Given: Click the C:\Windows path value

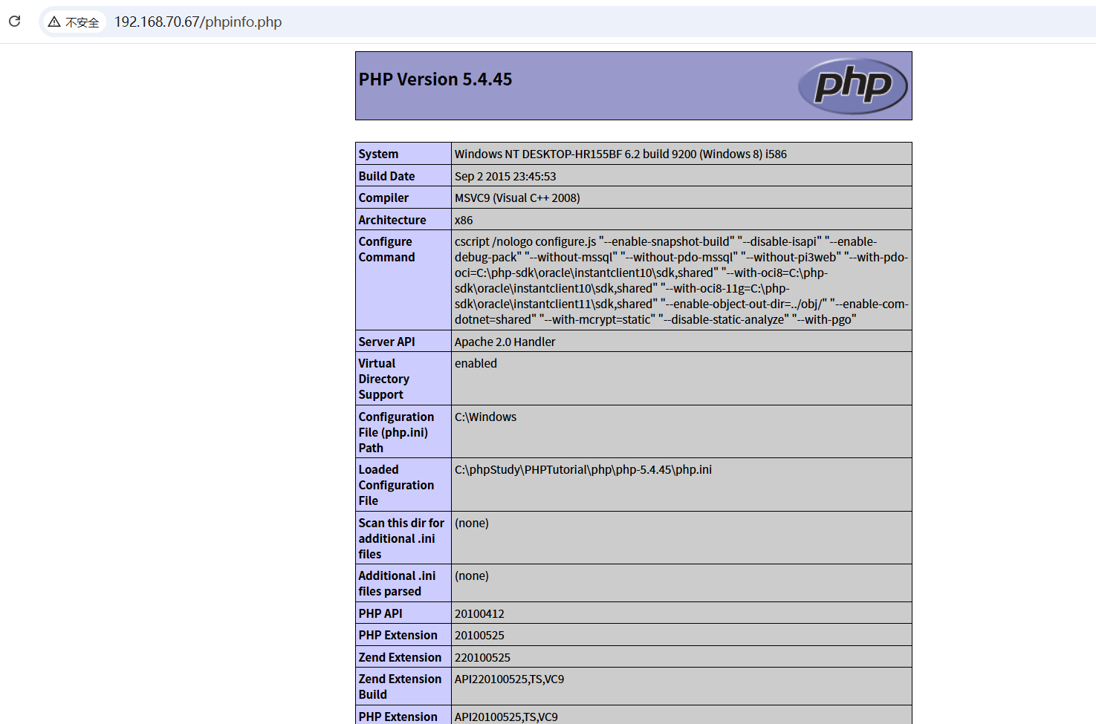Looking at the screenshot, I should pos(485,417).
